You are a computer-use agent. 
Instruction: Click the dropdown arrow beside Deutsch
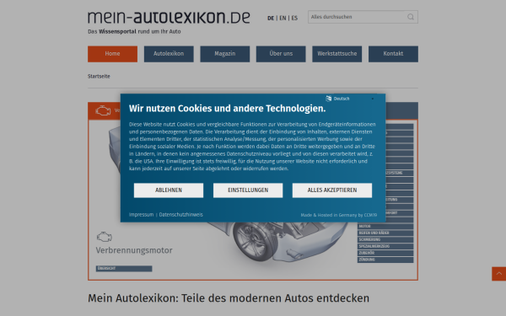(x=373, y=99)
